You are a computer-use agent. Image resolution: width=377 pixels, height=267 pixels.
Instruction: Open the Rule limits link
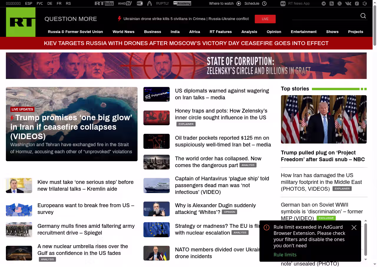point(285,255)
